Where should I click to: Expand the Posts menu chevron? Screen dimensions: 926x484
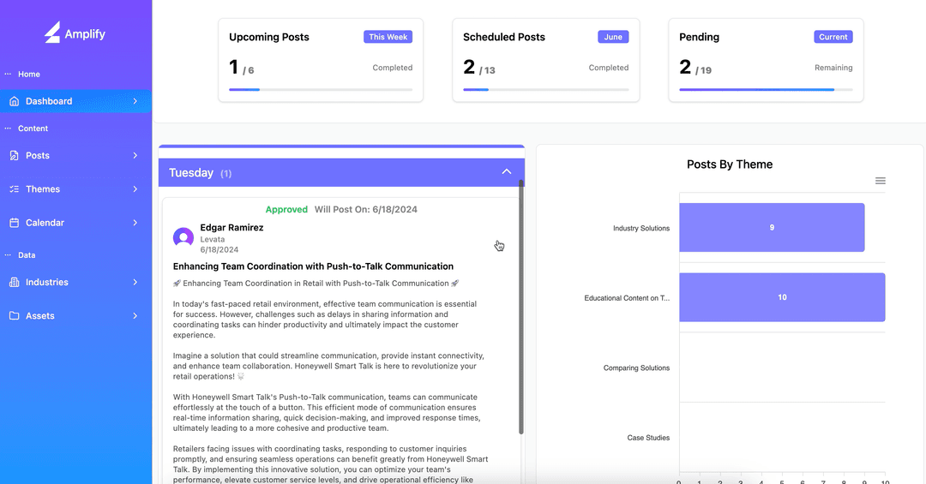click(x=135, y=156)
